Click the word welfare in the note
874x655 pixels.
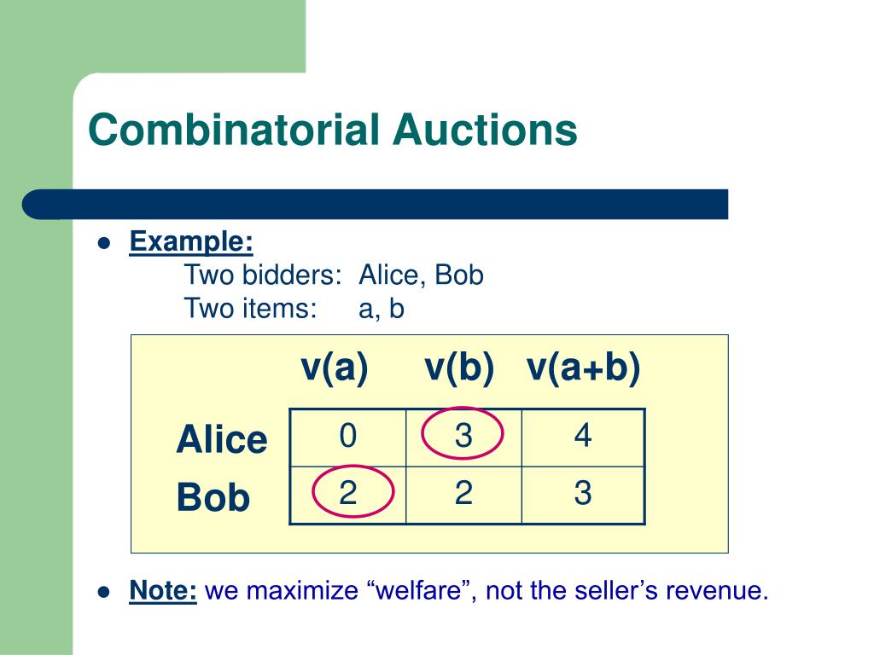(x=419, y=591)
